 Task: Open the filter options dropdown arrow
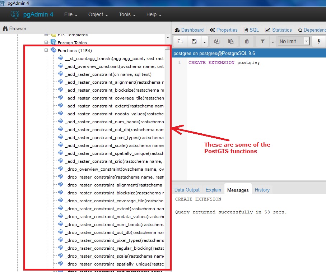273,42
